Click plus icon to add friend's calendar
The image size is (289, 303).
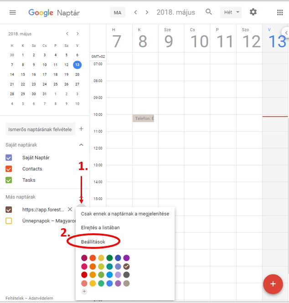pyautogui.click(x=81, y=129)
